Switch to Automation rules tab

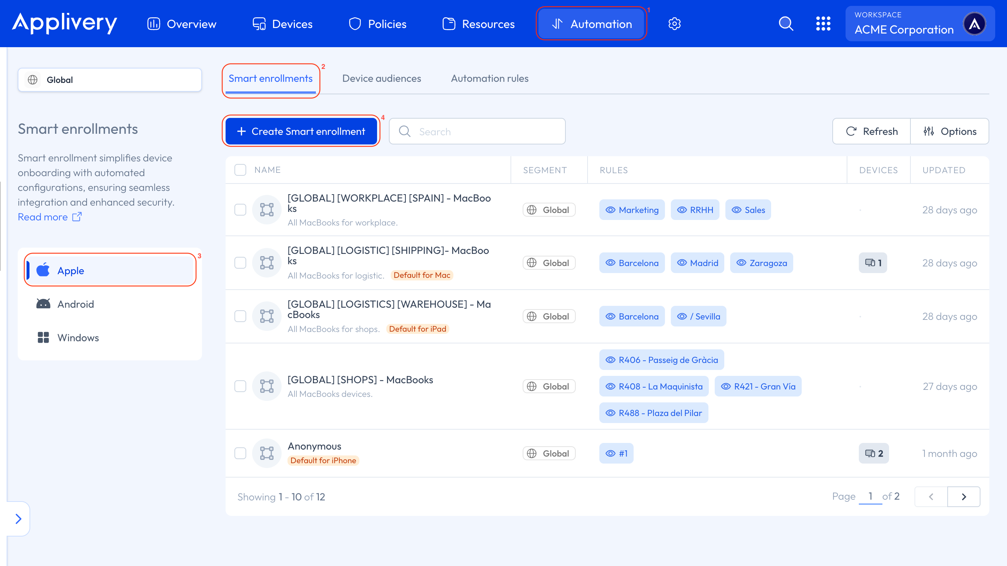[489, 78]
